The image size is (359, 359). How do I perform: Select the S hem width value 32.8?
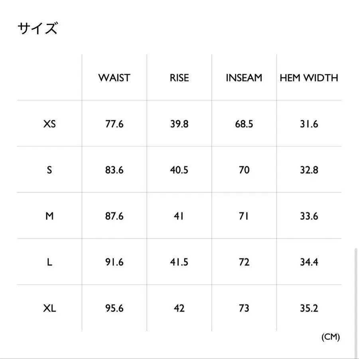(x=309, y=170)
